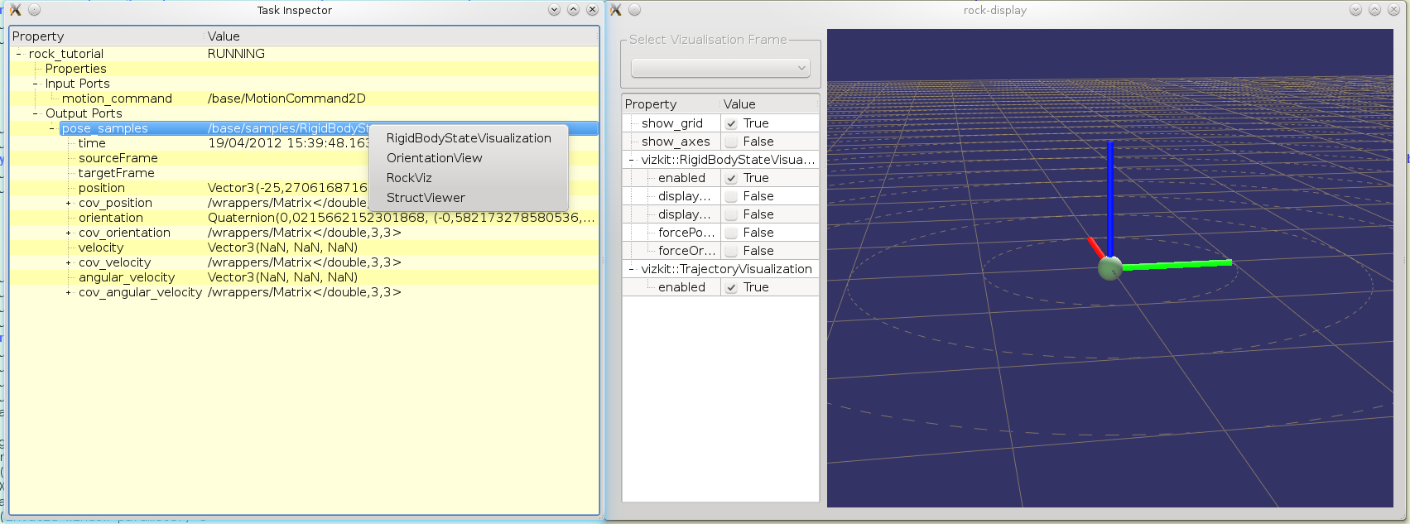Disable the show_grid checkbox
The height and width of the screenshot is (524, 1410).
(731, 123)
